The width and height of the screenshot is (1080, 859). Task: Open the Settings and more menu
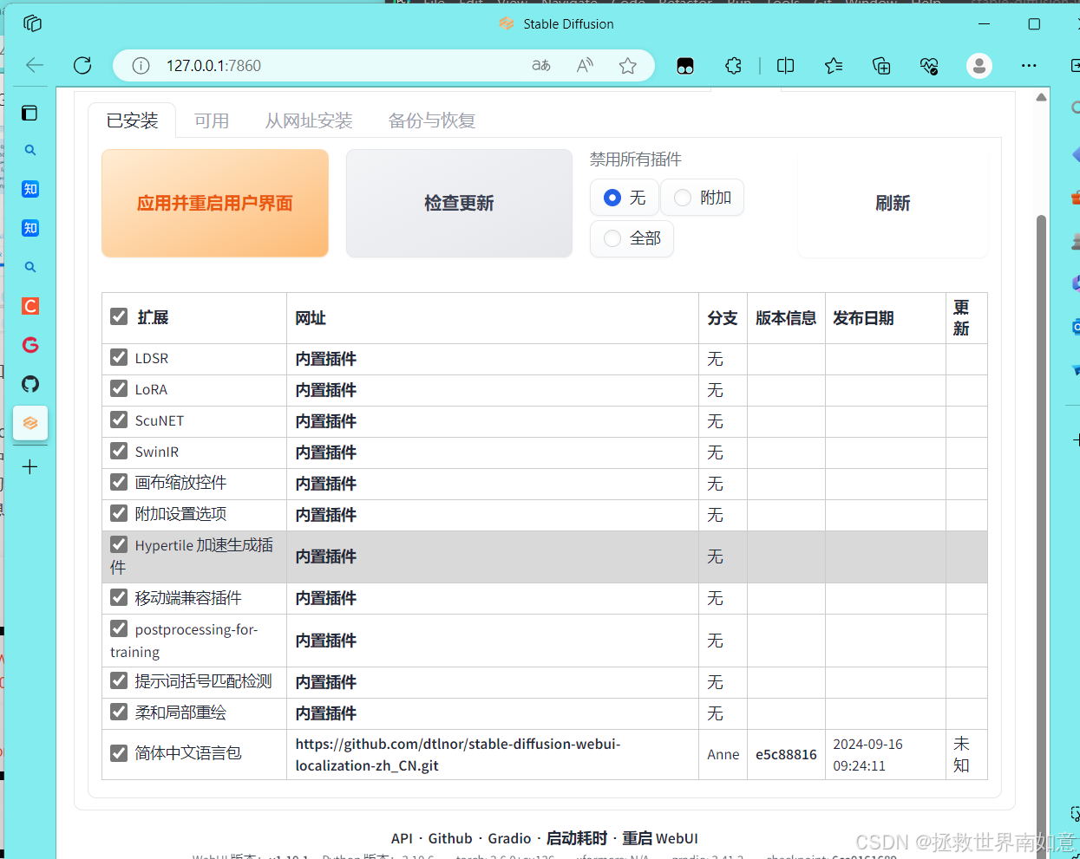1029,66
